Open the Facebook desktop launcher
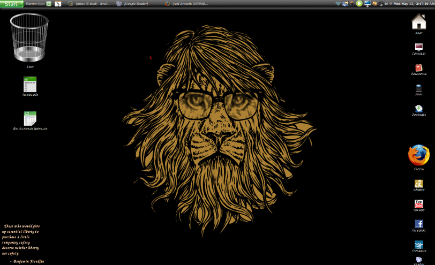This screenshot has height=265, width=435. point(419,224)
